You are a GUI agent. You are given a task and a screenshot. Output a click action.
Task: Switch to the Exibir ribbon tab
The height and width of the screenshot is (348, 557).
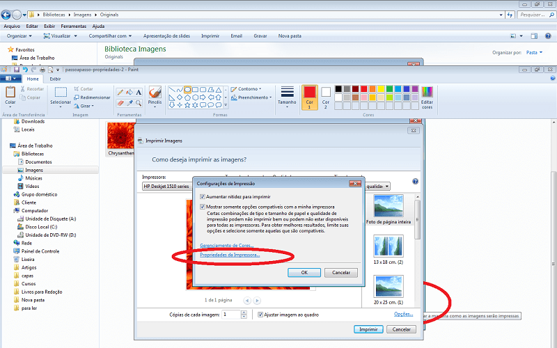pyautogui.click(x=55, y=79)
